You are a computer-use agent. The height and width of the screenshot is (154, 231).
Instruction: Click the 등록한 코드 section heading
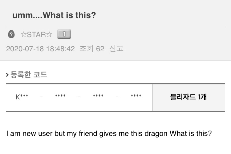point(29,75)
